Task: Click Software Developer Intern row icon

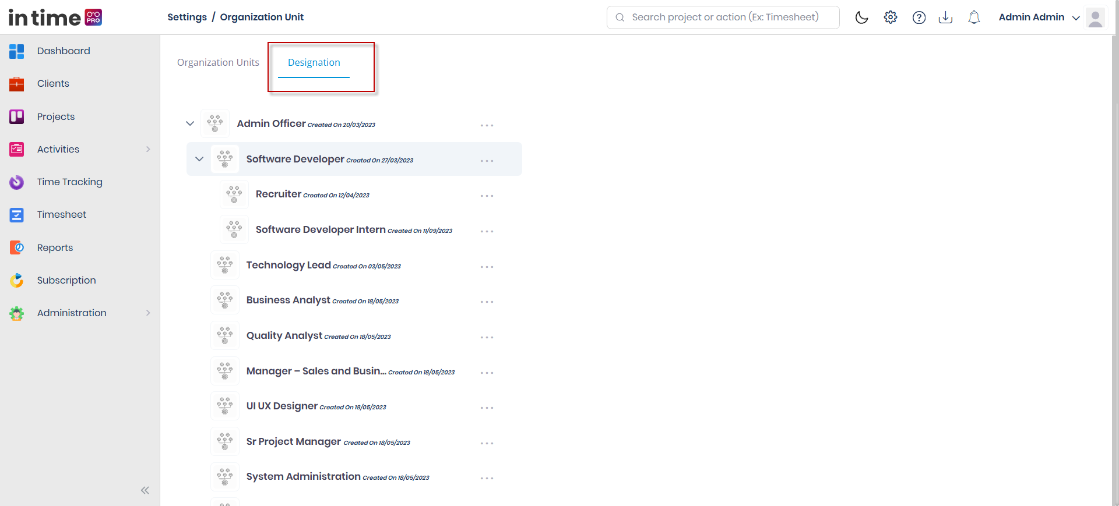Action: (234, 229)
